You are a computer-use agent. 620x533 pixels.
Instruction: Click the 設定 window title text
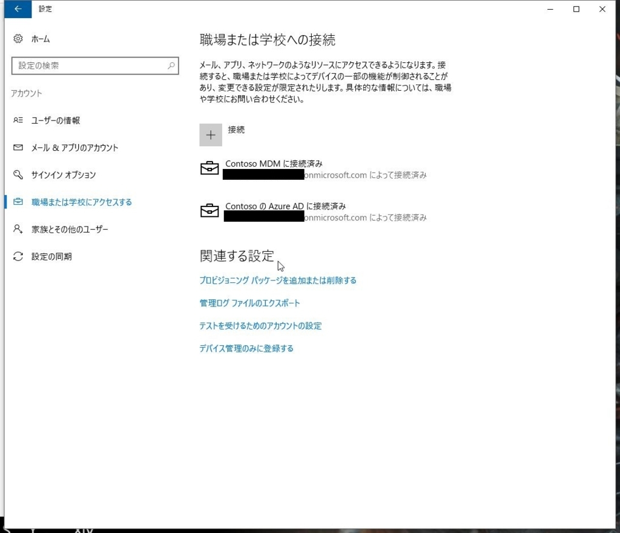tap(45, 8)
